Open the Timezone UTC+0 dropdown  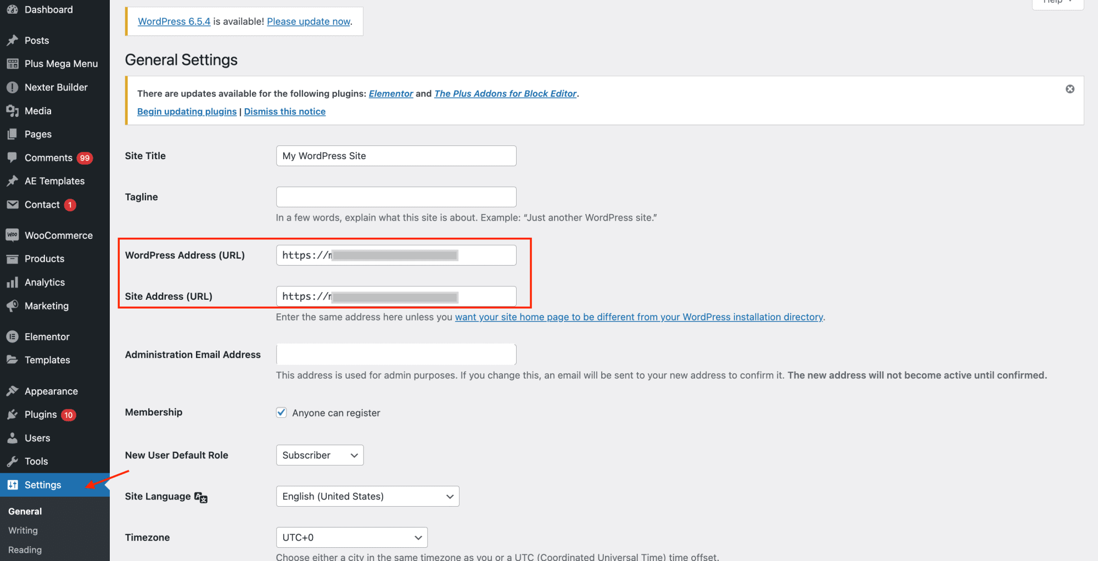[x=351, y=537]
